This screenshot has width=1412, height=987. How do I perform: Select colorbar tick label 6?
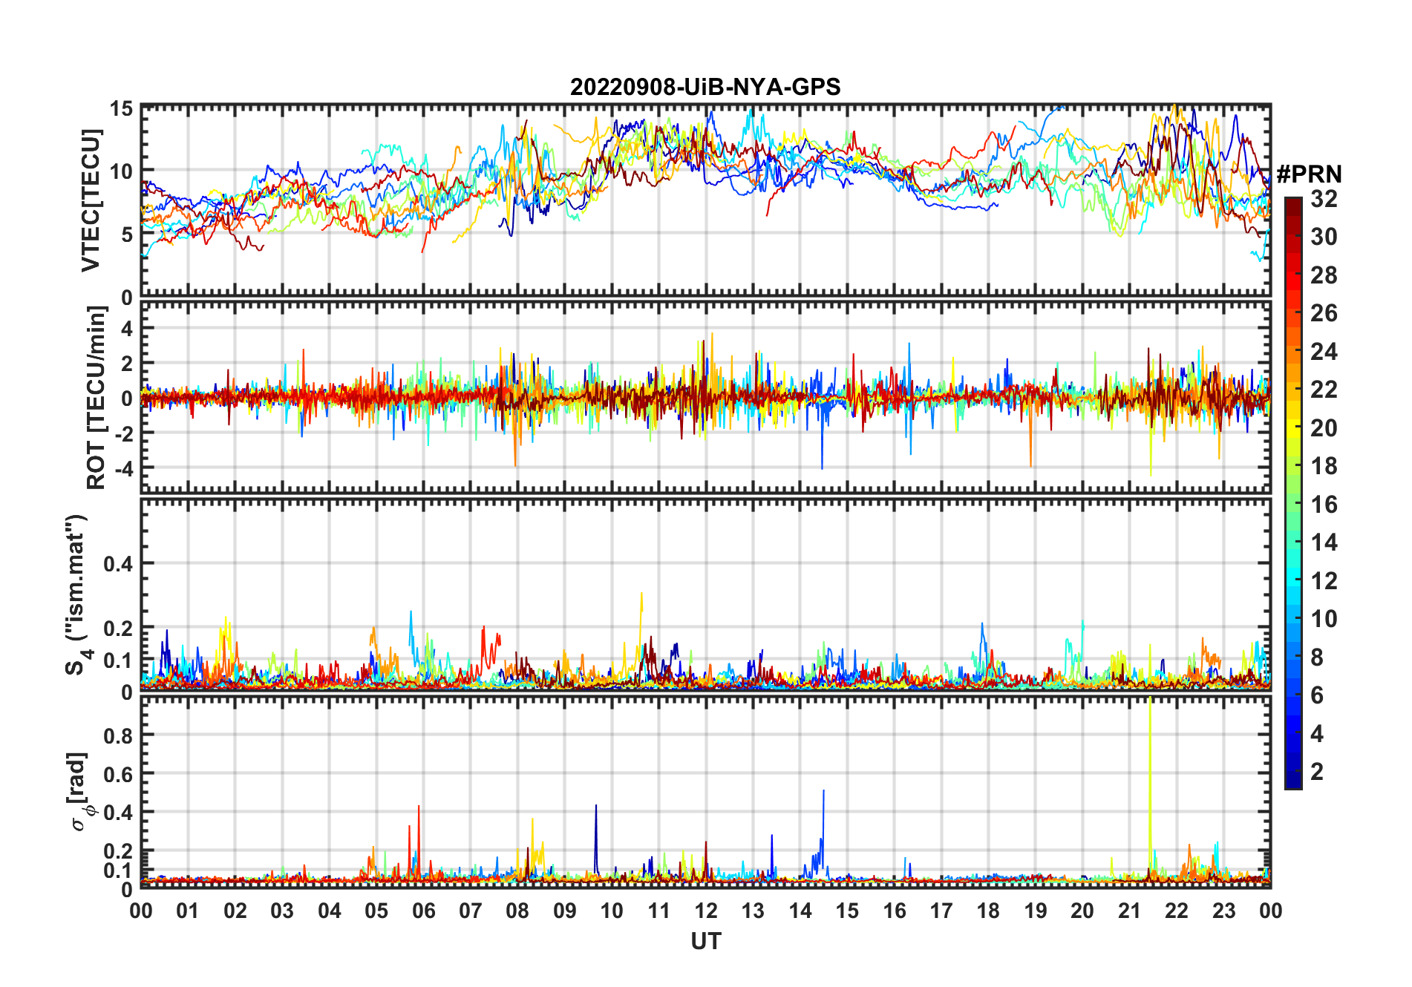coord(1317,695)
